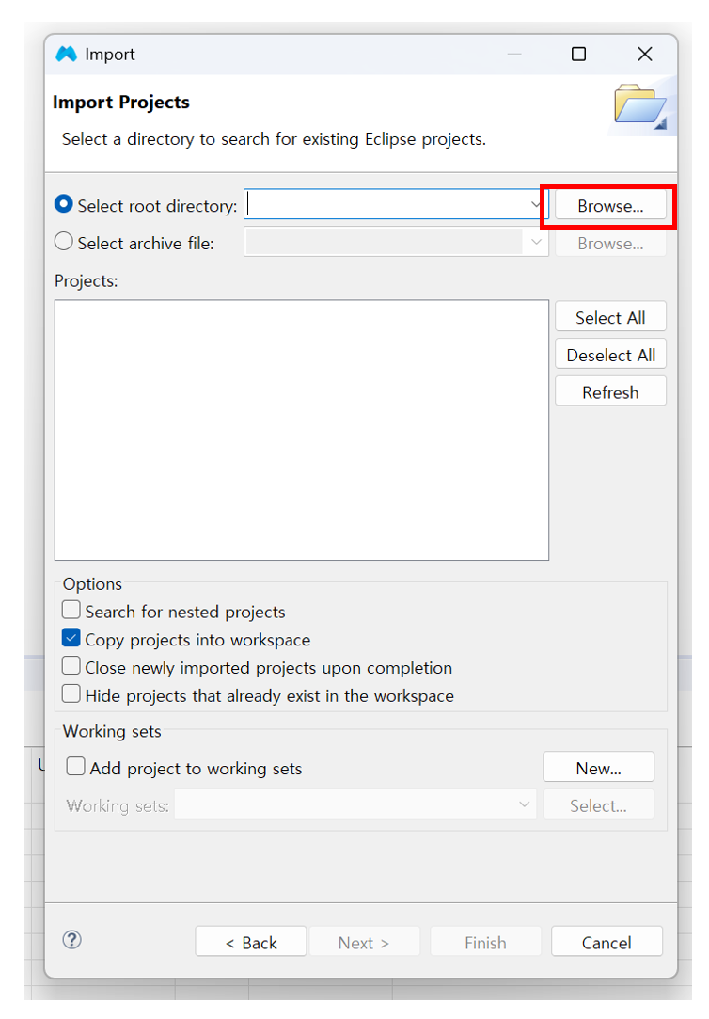Check Add project to working sets
The image size is (709, 1019).
[76, 768]
